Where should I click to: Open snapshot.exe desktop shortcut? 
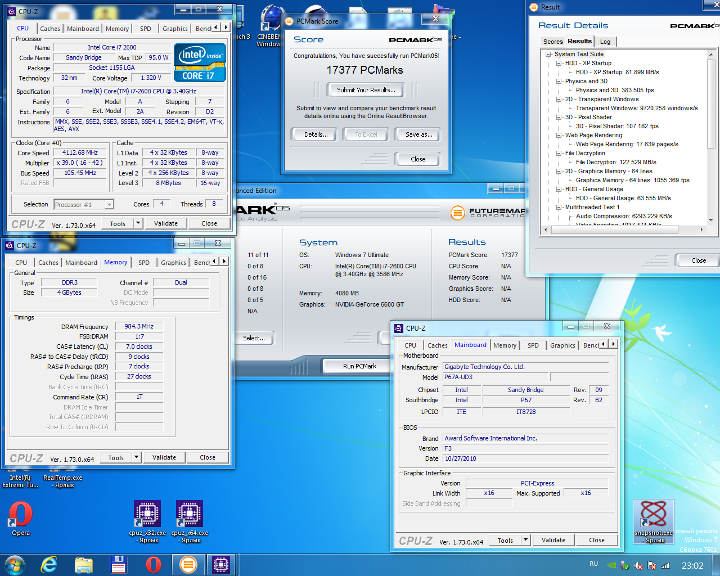tap(654, 521)
